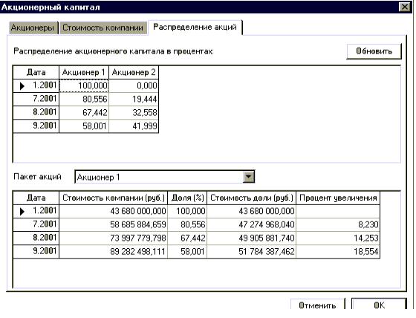The image size is (416, 318).
Task: Click percent increase 18,554
Action: (338, 251)
